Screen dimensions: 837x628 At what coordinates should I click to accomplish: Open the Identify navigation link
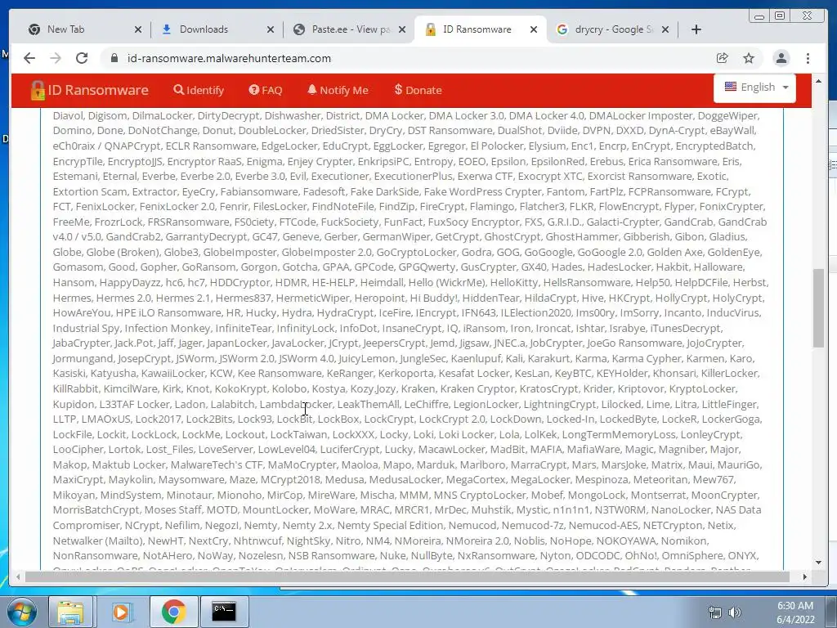pyautogui.click(x=199, y=90)
